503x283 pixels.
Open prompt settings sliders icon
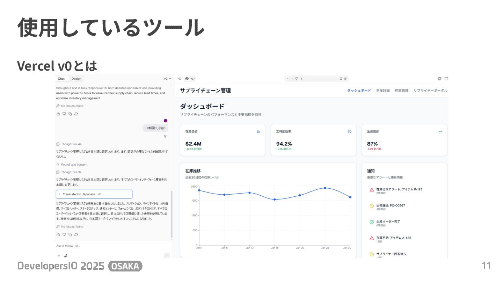(x=66, y=256)
